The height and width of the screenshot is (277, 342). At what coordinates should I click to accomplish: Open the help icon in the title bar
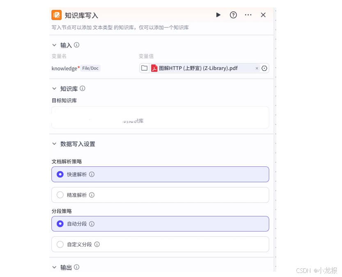click(233, 15)
